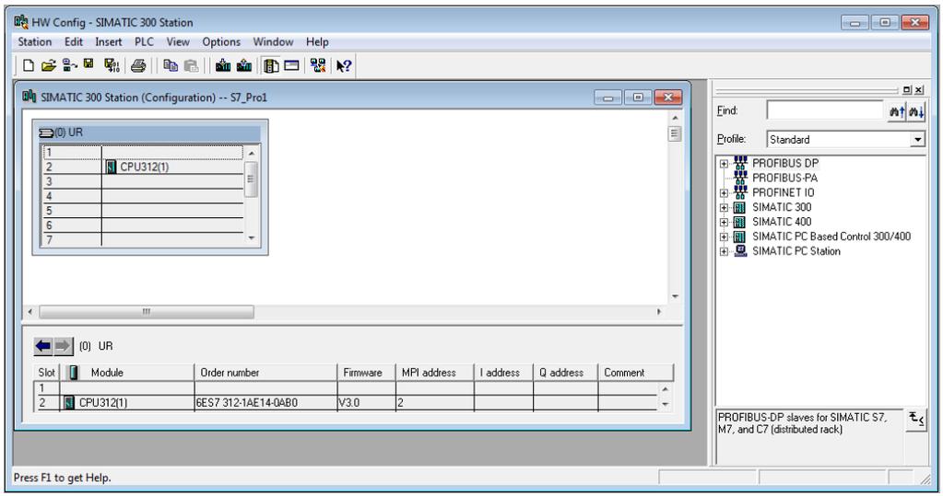Expand the PROFIBUS DP catalog node
This screenshot has width=943, height=496.
(725, 164)
